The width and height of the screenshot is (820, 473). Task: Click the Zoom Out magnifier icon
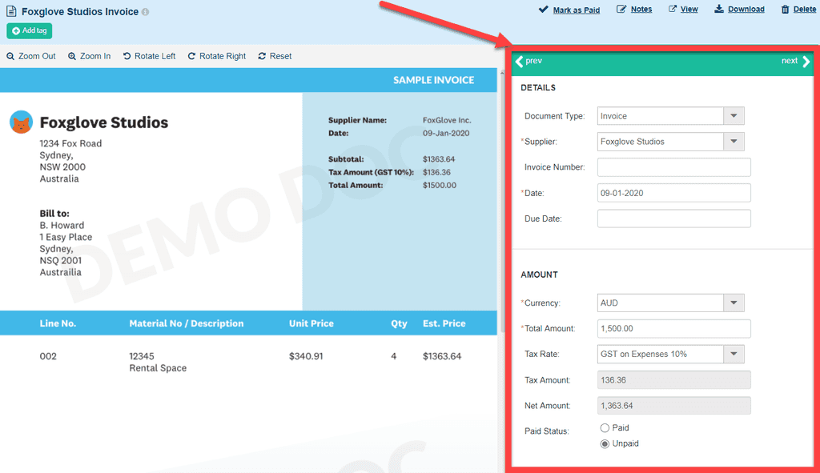click(10, 56)
